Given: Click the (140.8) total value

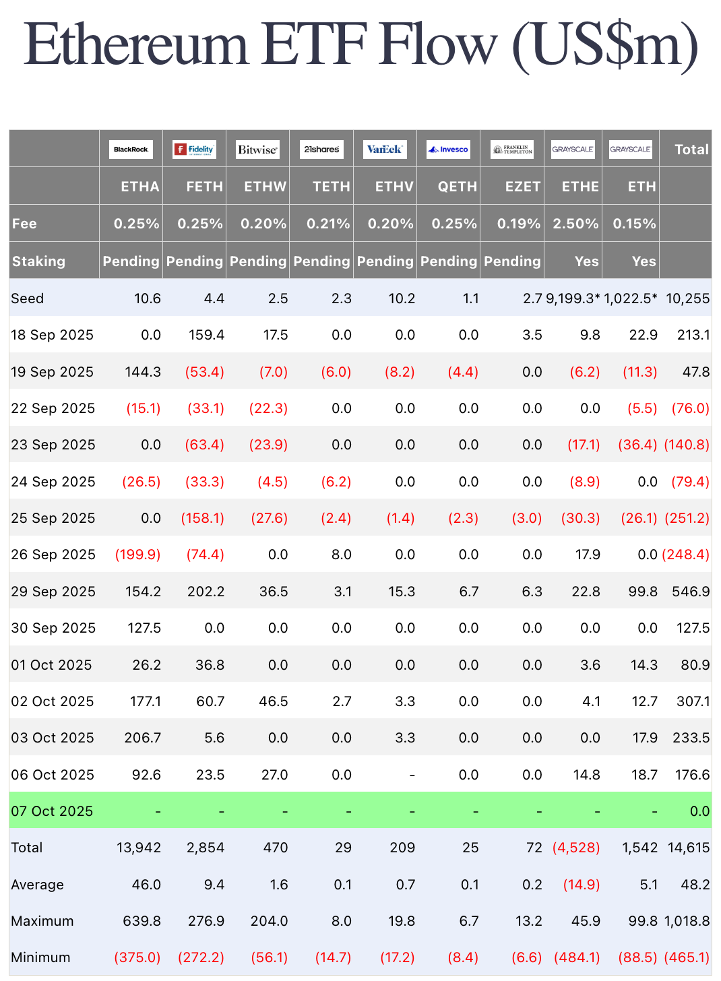Looking at the screenshot, I should 687,445.
